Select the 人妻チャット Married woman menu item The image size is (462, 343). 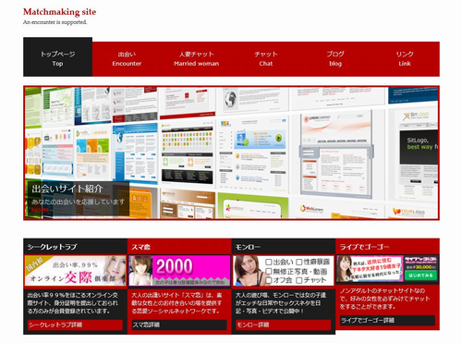click(x=197, y=59)
